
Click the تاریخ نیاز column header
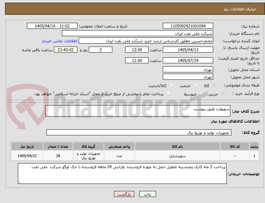point(27,146)
